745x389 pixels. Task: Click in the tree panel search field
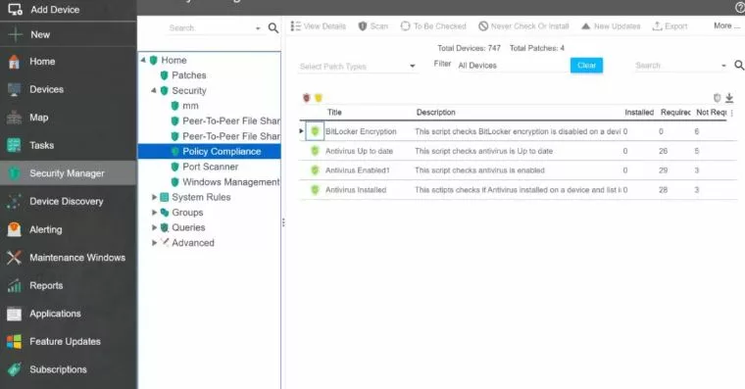[x=211, y=28]
